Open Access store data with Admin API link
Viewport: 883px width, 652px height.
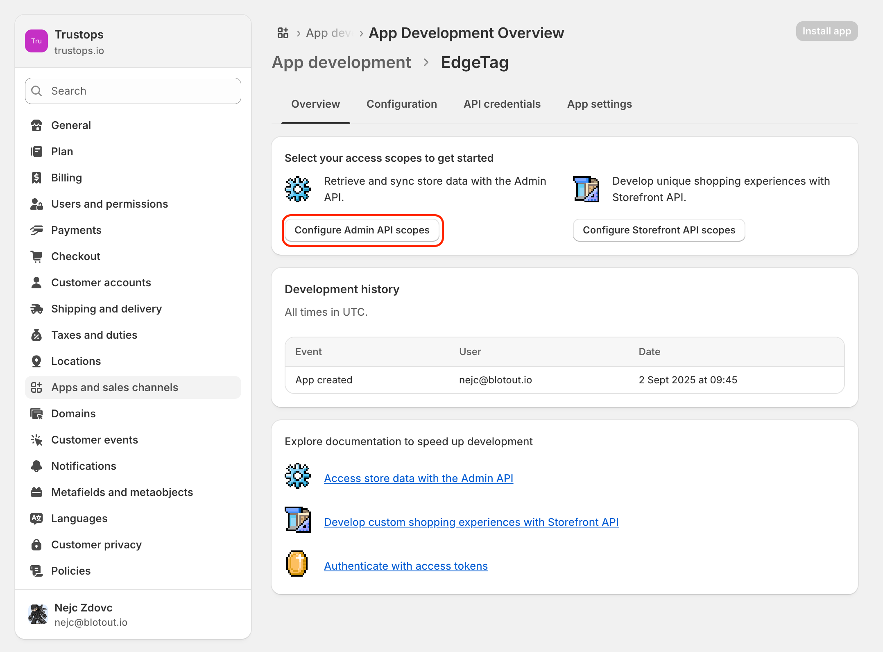click(x=418, y=478)
